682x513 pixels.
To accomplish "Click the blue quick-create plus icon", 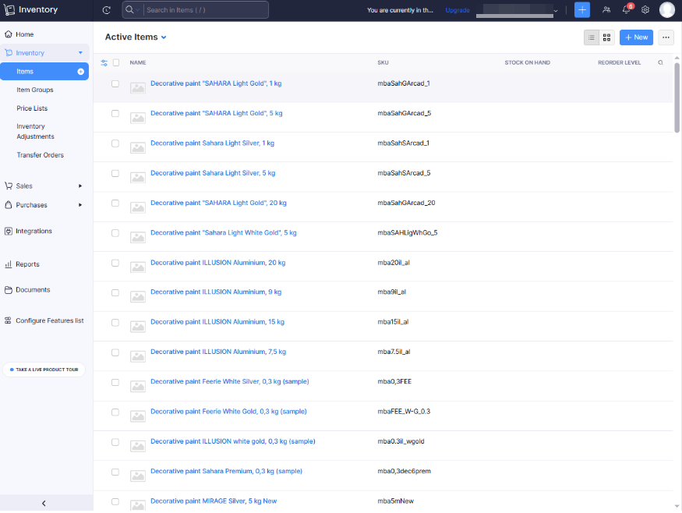I will [581, 9].
